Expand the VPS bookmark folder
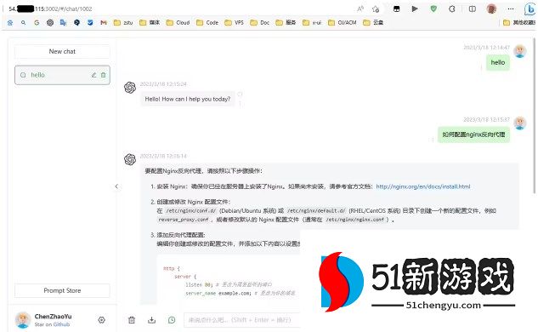The width and height of the screenshot is (538, 332). 234,23
